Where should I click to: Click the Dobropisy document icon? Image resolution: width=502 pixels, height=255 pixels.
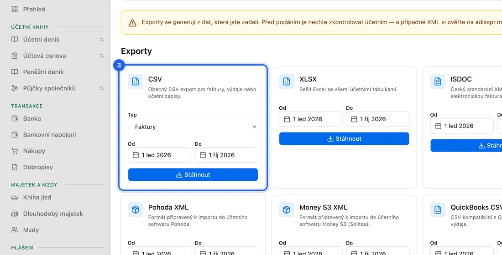pos(15,167)
